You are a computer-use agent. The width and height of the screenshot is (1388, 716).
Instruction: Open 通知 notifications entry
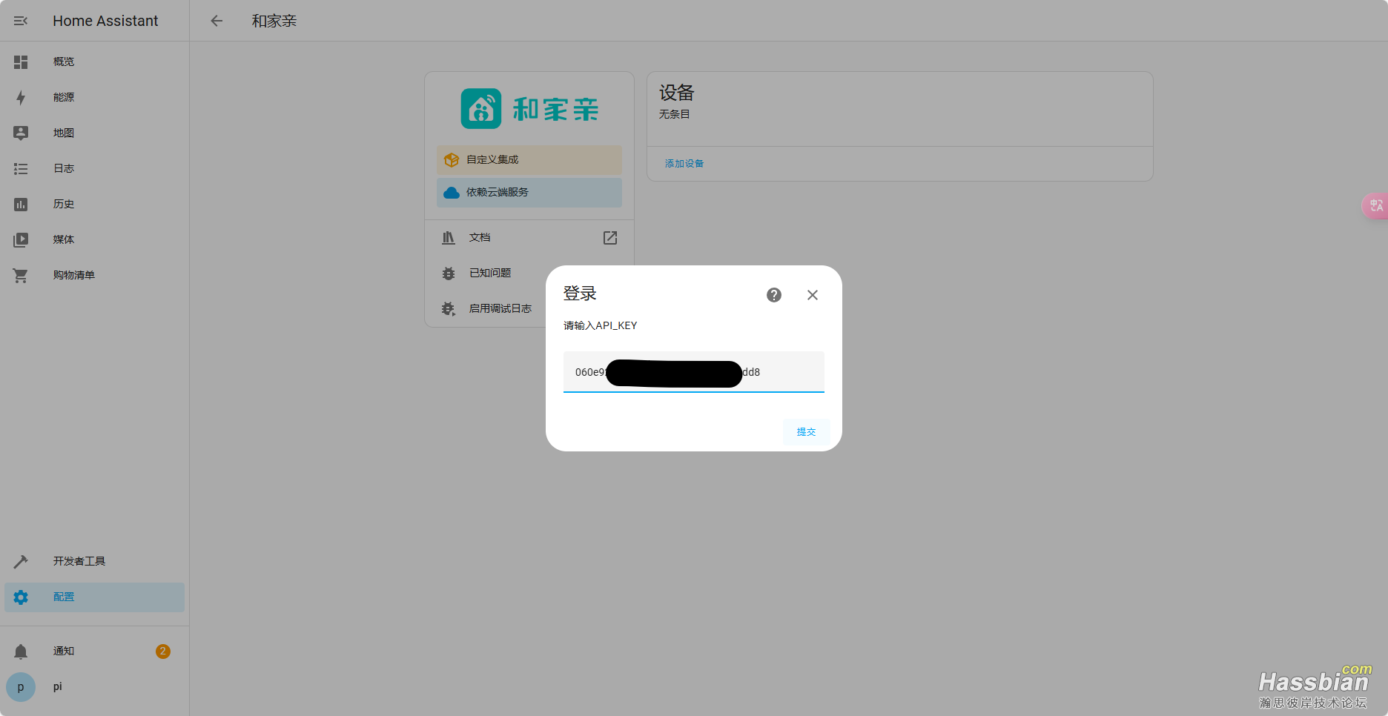click(x=94, y=652)
